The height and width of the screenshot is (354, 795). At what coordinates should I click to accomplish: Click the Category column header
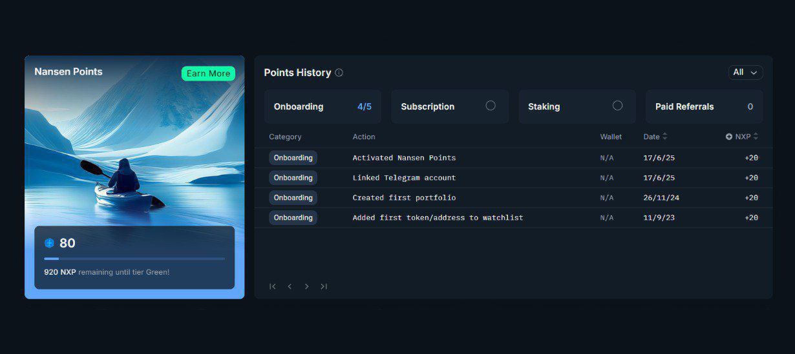(x=285, y=137)
